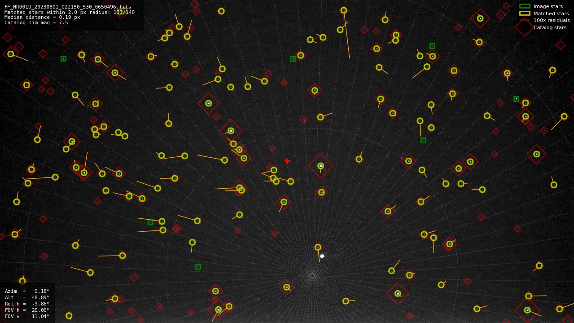This screenshot has width=574, height=323.
Task: Click the 'Azim = 0.18°' readout
Action: [27, 291]
